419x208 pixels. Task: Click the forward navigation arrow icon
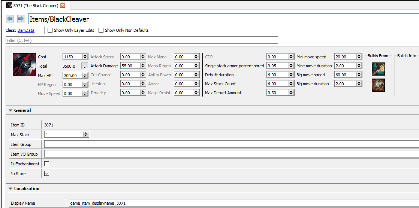pyautogui.click(x=21, y=19)
